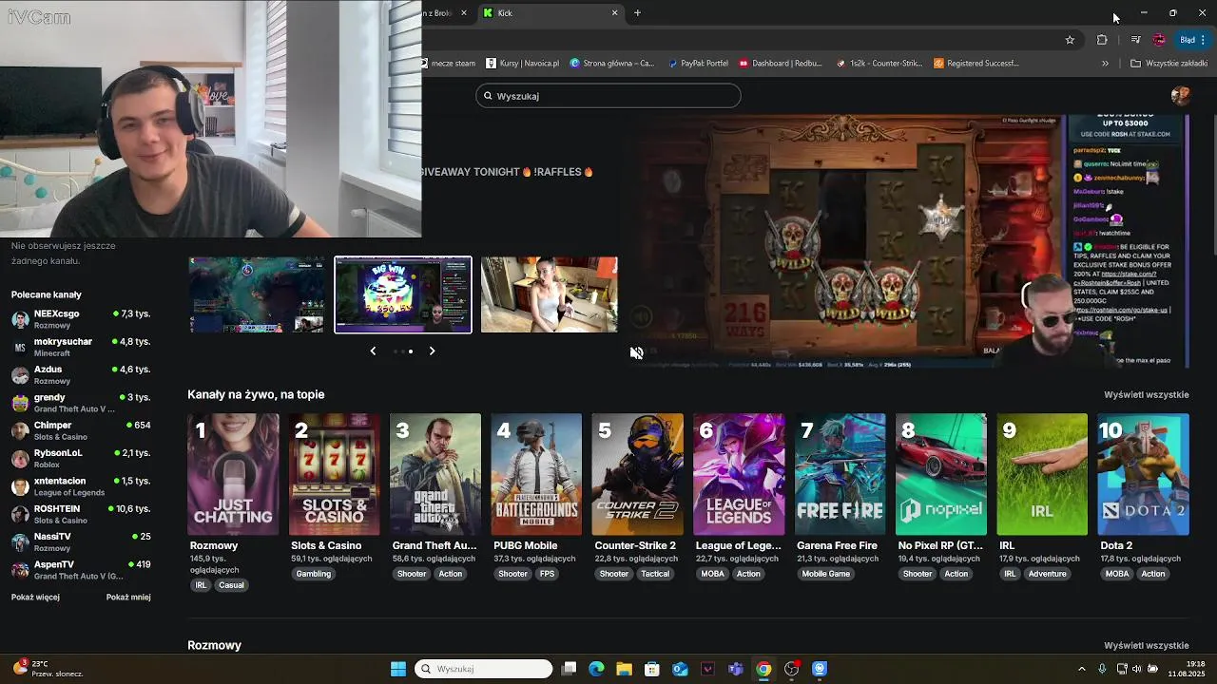This screenshot has height=684, width=1217.
Task: Close the Kick browser tab
Action: [x=614, y=13]
